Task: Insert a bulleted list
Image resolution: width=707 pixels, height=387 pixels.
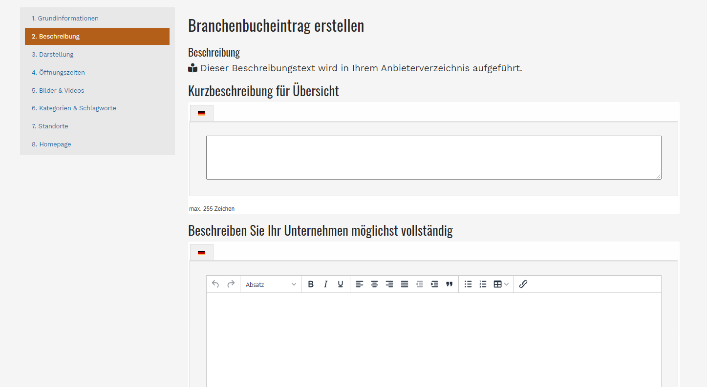Action: point(468,284)
